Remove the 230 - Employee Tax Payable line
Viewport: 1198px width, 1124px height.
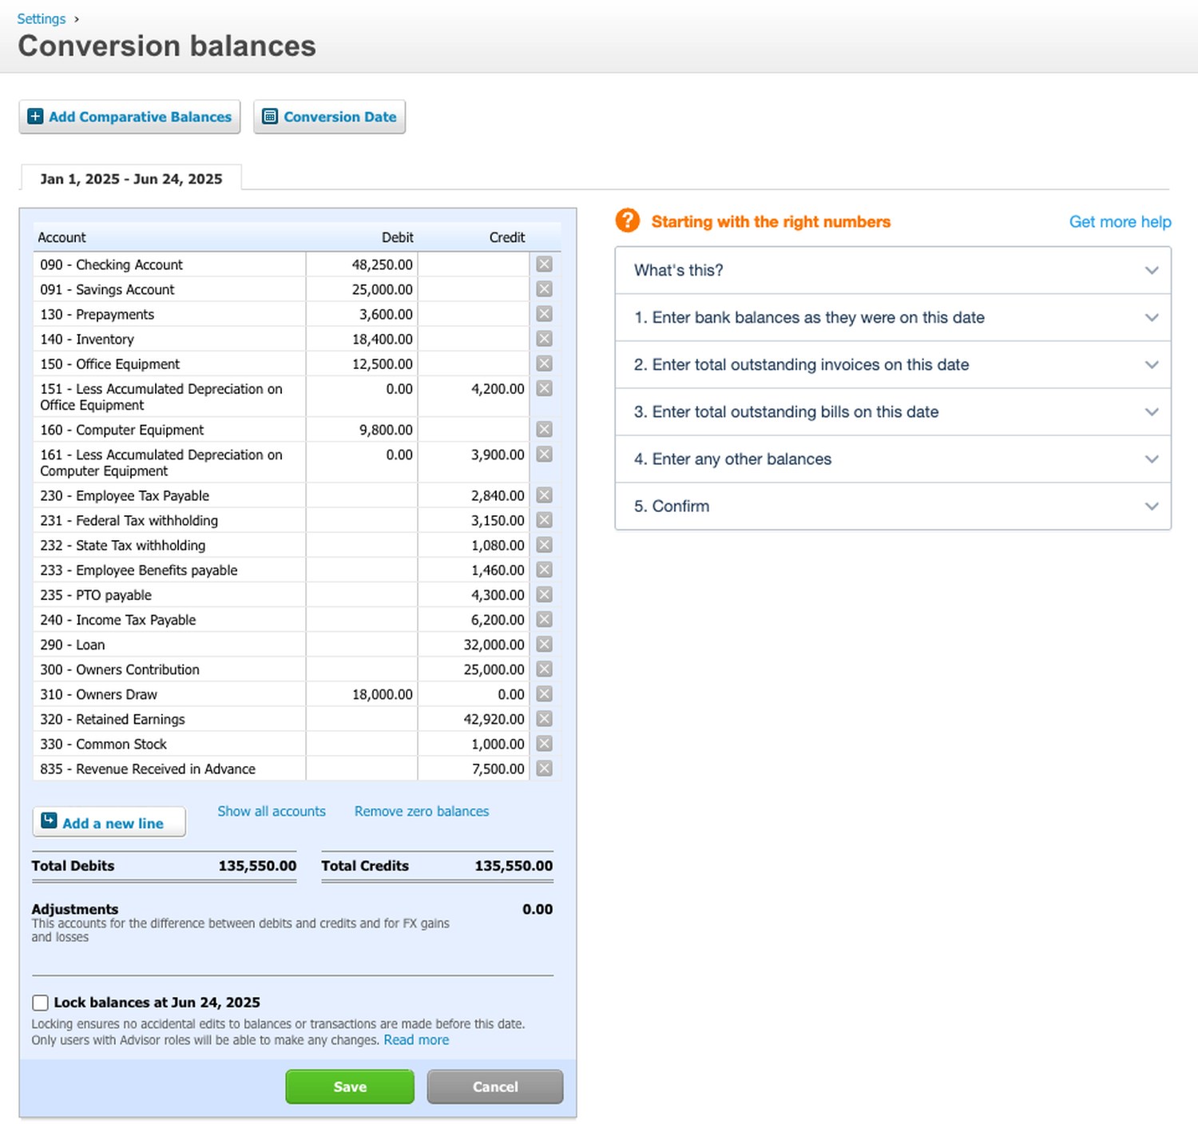[x=545, y=495]
